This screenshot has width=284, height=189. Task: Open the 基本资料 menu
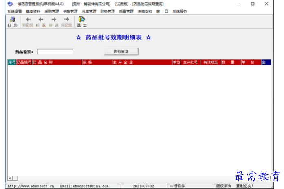[x=33, y=11]
